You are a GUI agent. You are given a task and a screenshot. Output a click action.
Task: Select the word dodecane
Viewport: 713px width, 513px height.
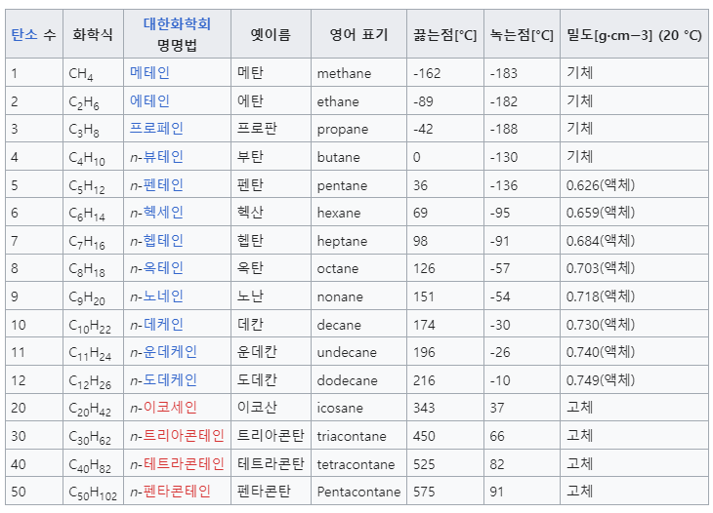(x=348, y=380)
